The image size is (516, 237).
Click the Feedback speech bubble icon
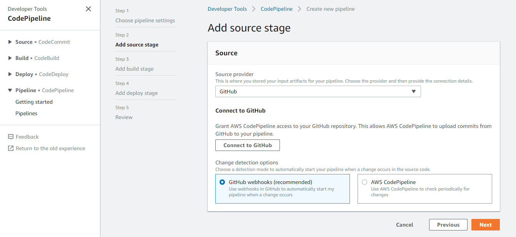[x=11, y=137]
